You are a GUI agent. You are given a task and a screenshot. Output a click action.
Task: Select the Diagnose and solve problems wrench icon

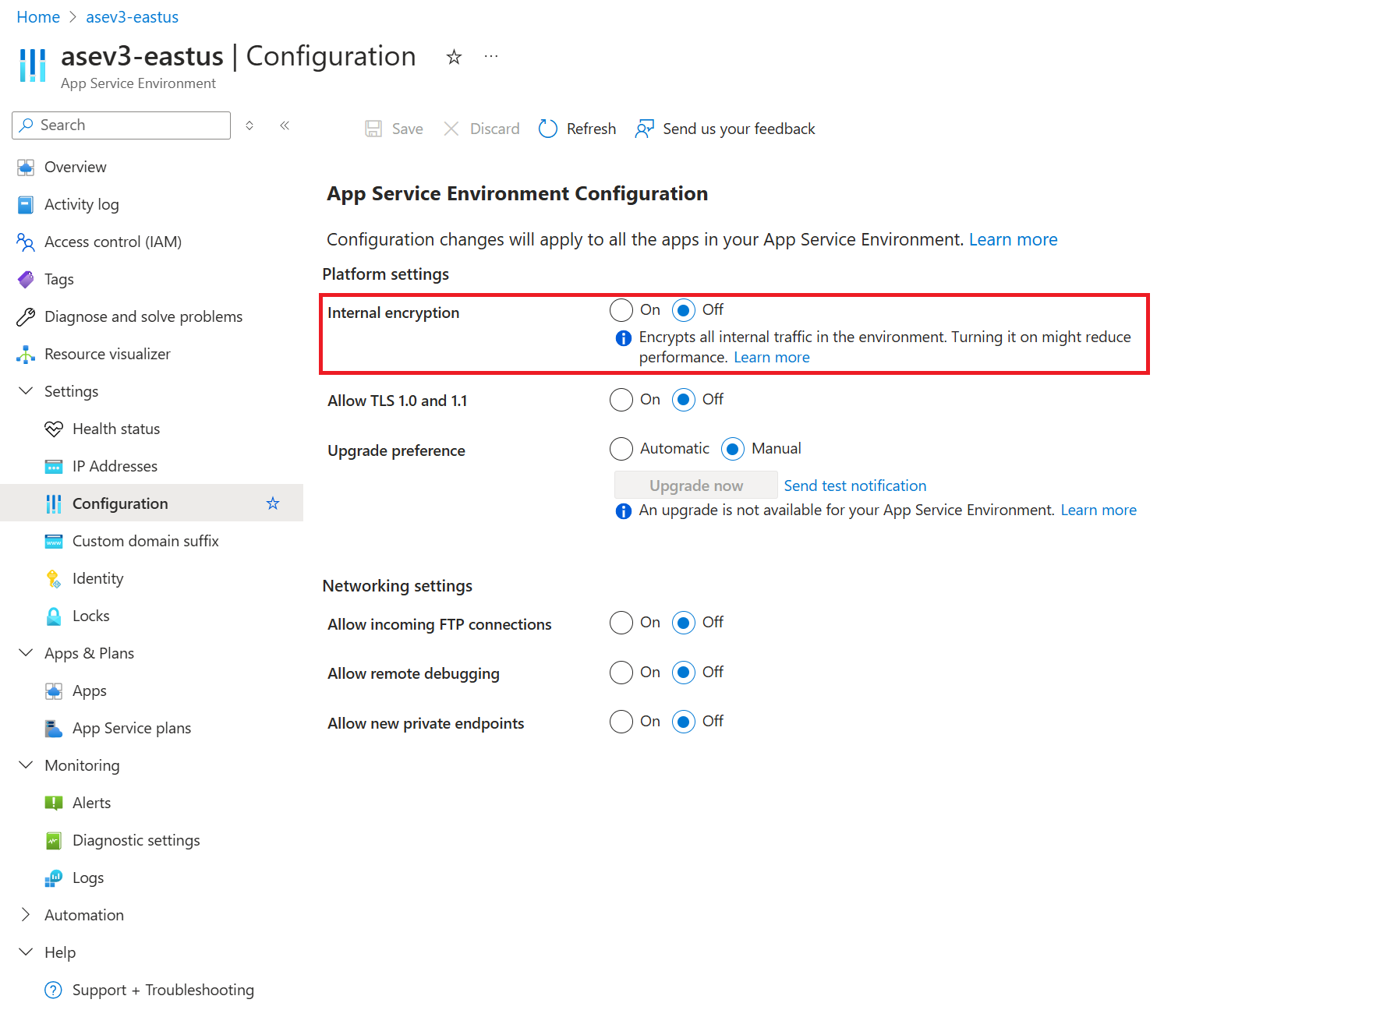(26, 316)
